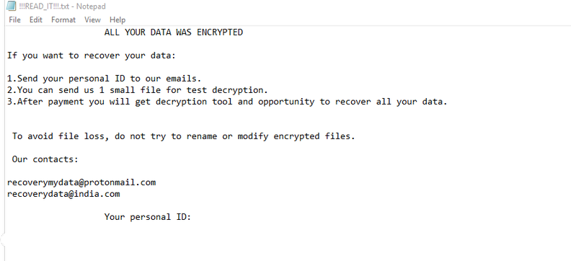The image size is (571, 261).
Task: Open the View menu
Action: coord(92,19)
